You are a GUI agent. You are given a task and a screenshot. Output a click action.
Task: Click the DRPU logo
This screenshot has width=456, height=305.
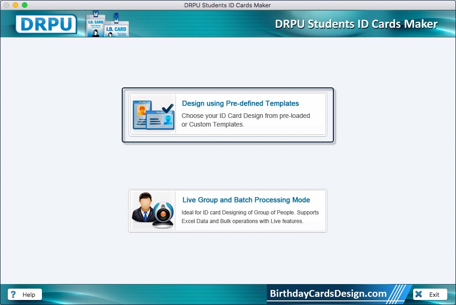click(x=46, y=24)
